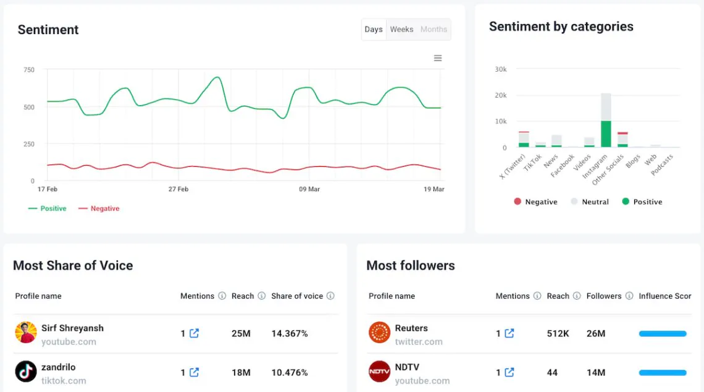Select the Months time range
The height and width of the screenshot is (392, 704).
point(434,30)
